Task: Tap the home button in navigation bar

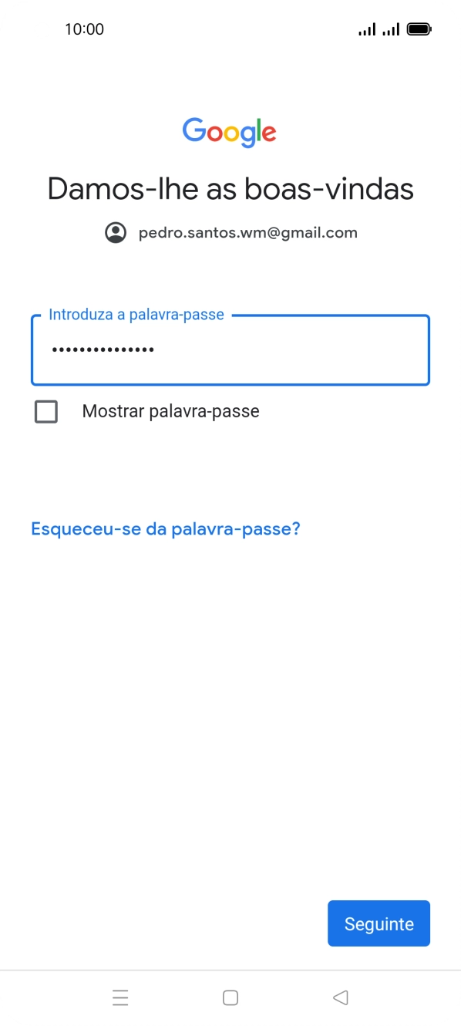Action: pyautogui.click(x=230, y=997)
